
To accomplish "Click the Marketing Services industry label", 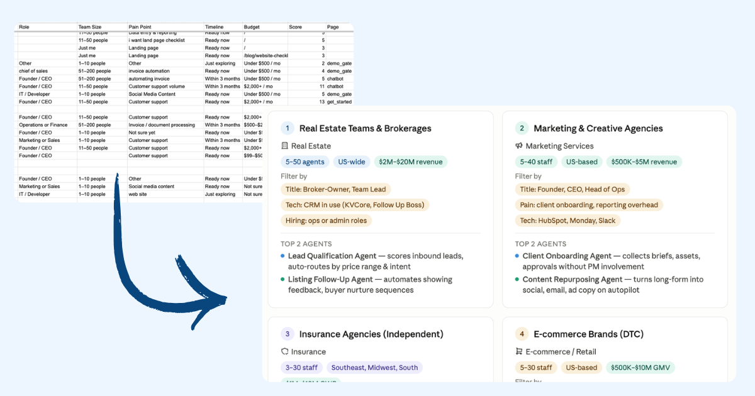I will click(559, 146).
